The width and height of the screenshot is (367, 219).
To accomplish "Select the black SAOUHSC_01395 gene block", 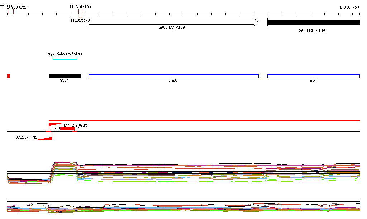I will 313,22.
